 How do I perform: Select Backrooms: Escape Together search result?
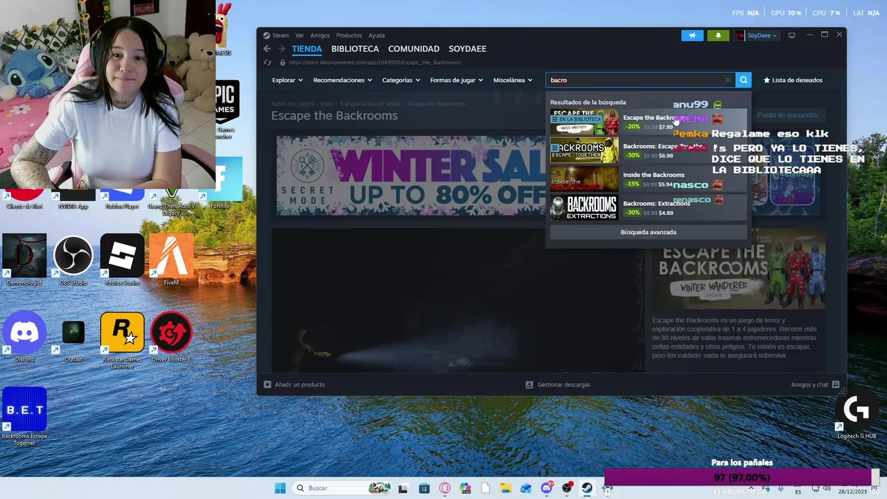[649, 150]
